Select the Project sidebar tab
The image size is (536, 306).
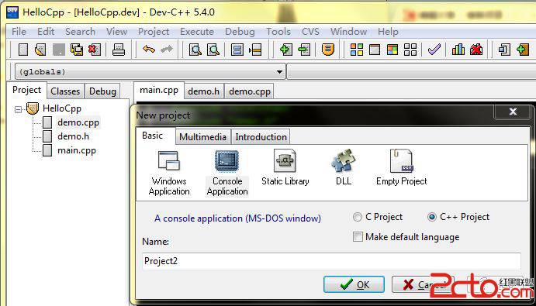(26, 90)
